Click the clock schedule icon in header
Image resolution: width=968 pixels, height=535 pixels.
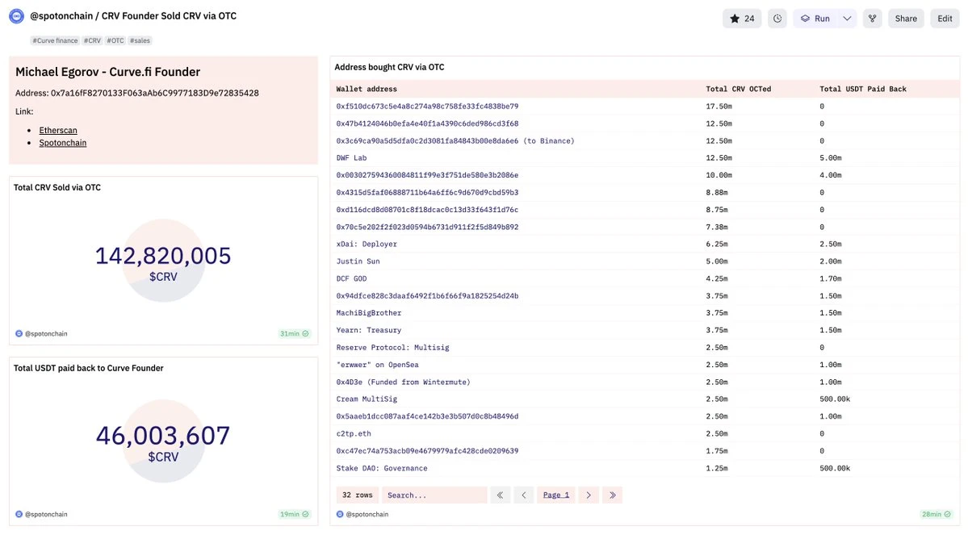pos(777,19)
